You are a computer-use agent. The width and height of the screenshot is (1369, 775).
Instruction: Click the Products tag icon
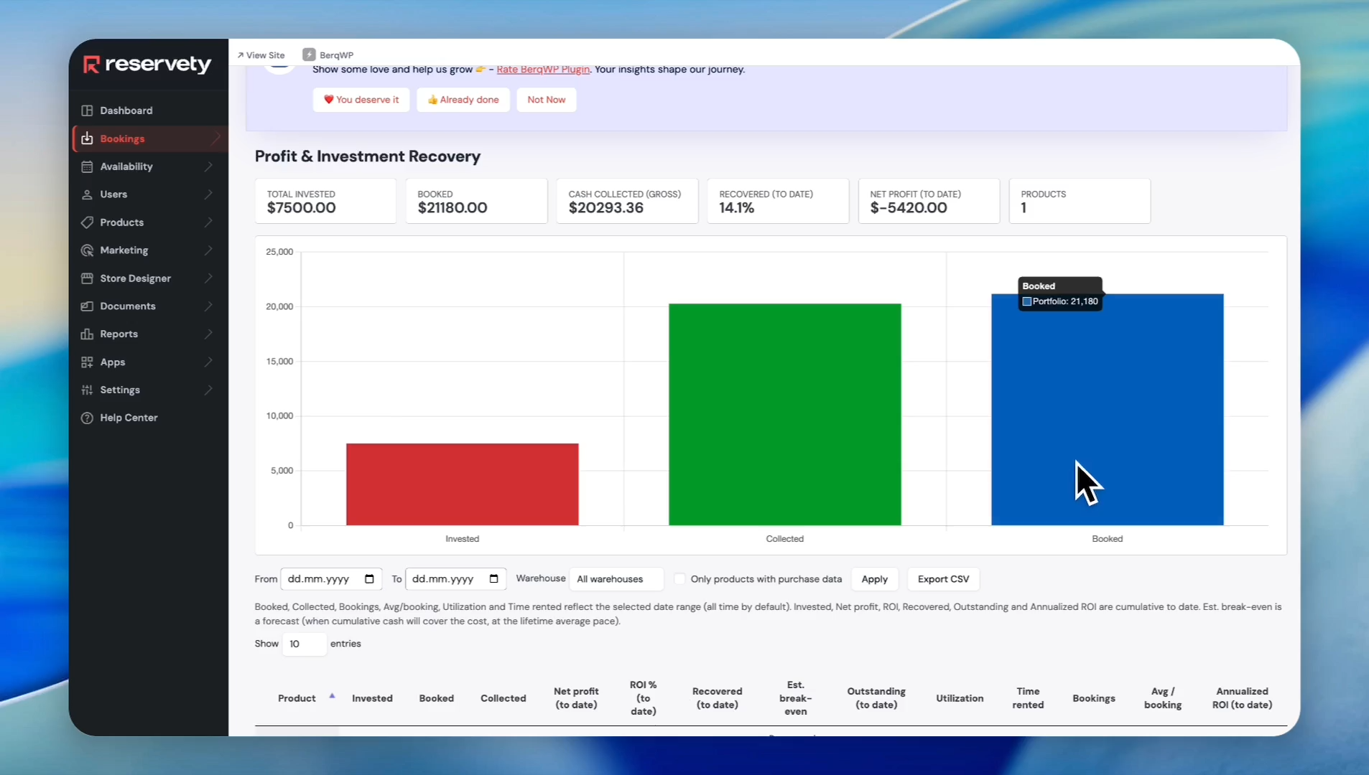click(x=87, y=222)
